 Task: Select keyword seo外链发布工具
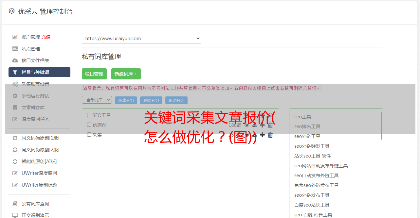pos(312,195)
